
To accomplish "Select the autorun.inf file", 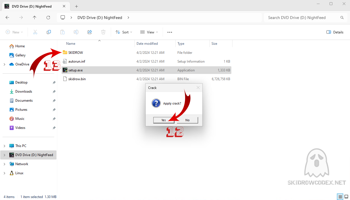I will 146,61.
